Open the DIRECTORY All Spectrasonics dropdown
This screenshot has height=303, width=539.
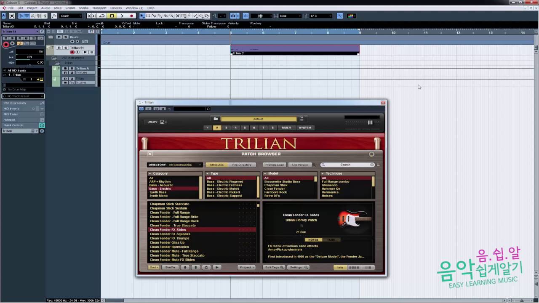[175, 165]
